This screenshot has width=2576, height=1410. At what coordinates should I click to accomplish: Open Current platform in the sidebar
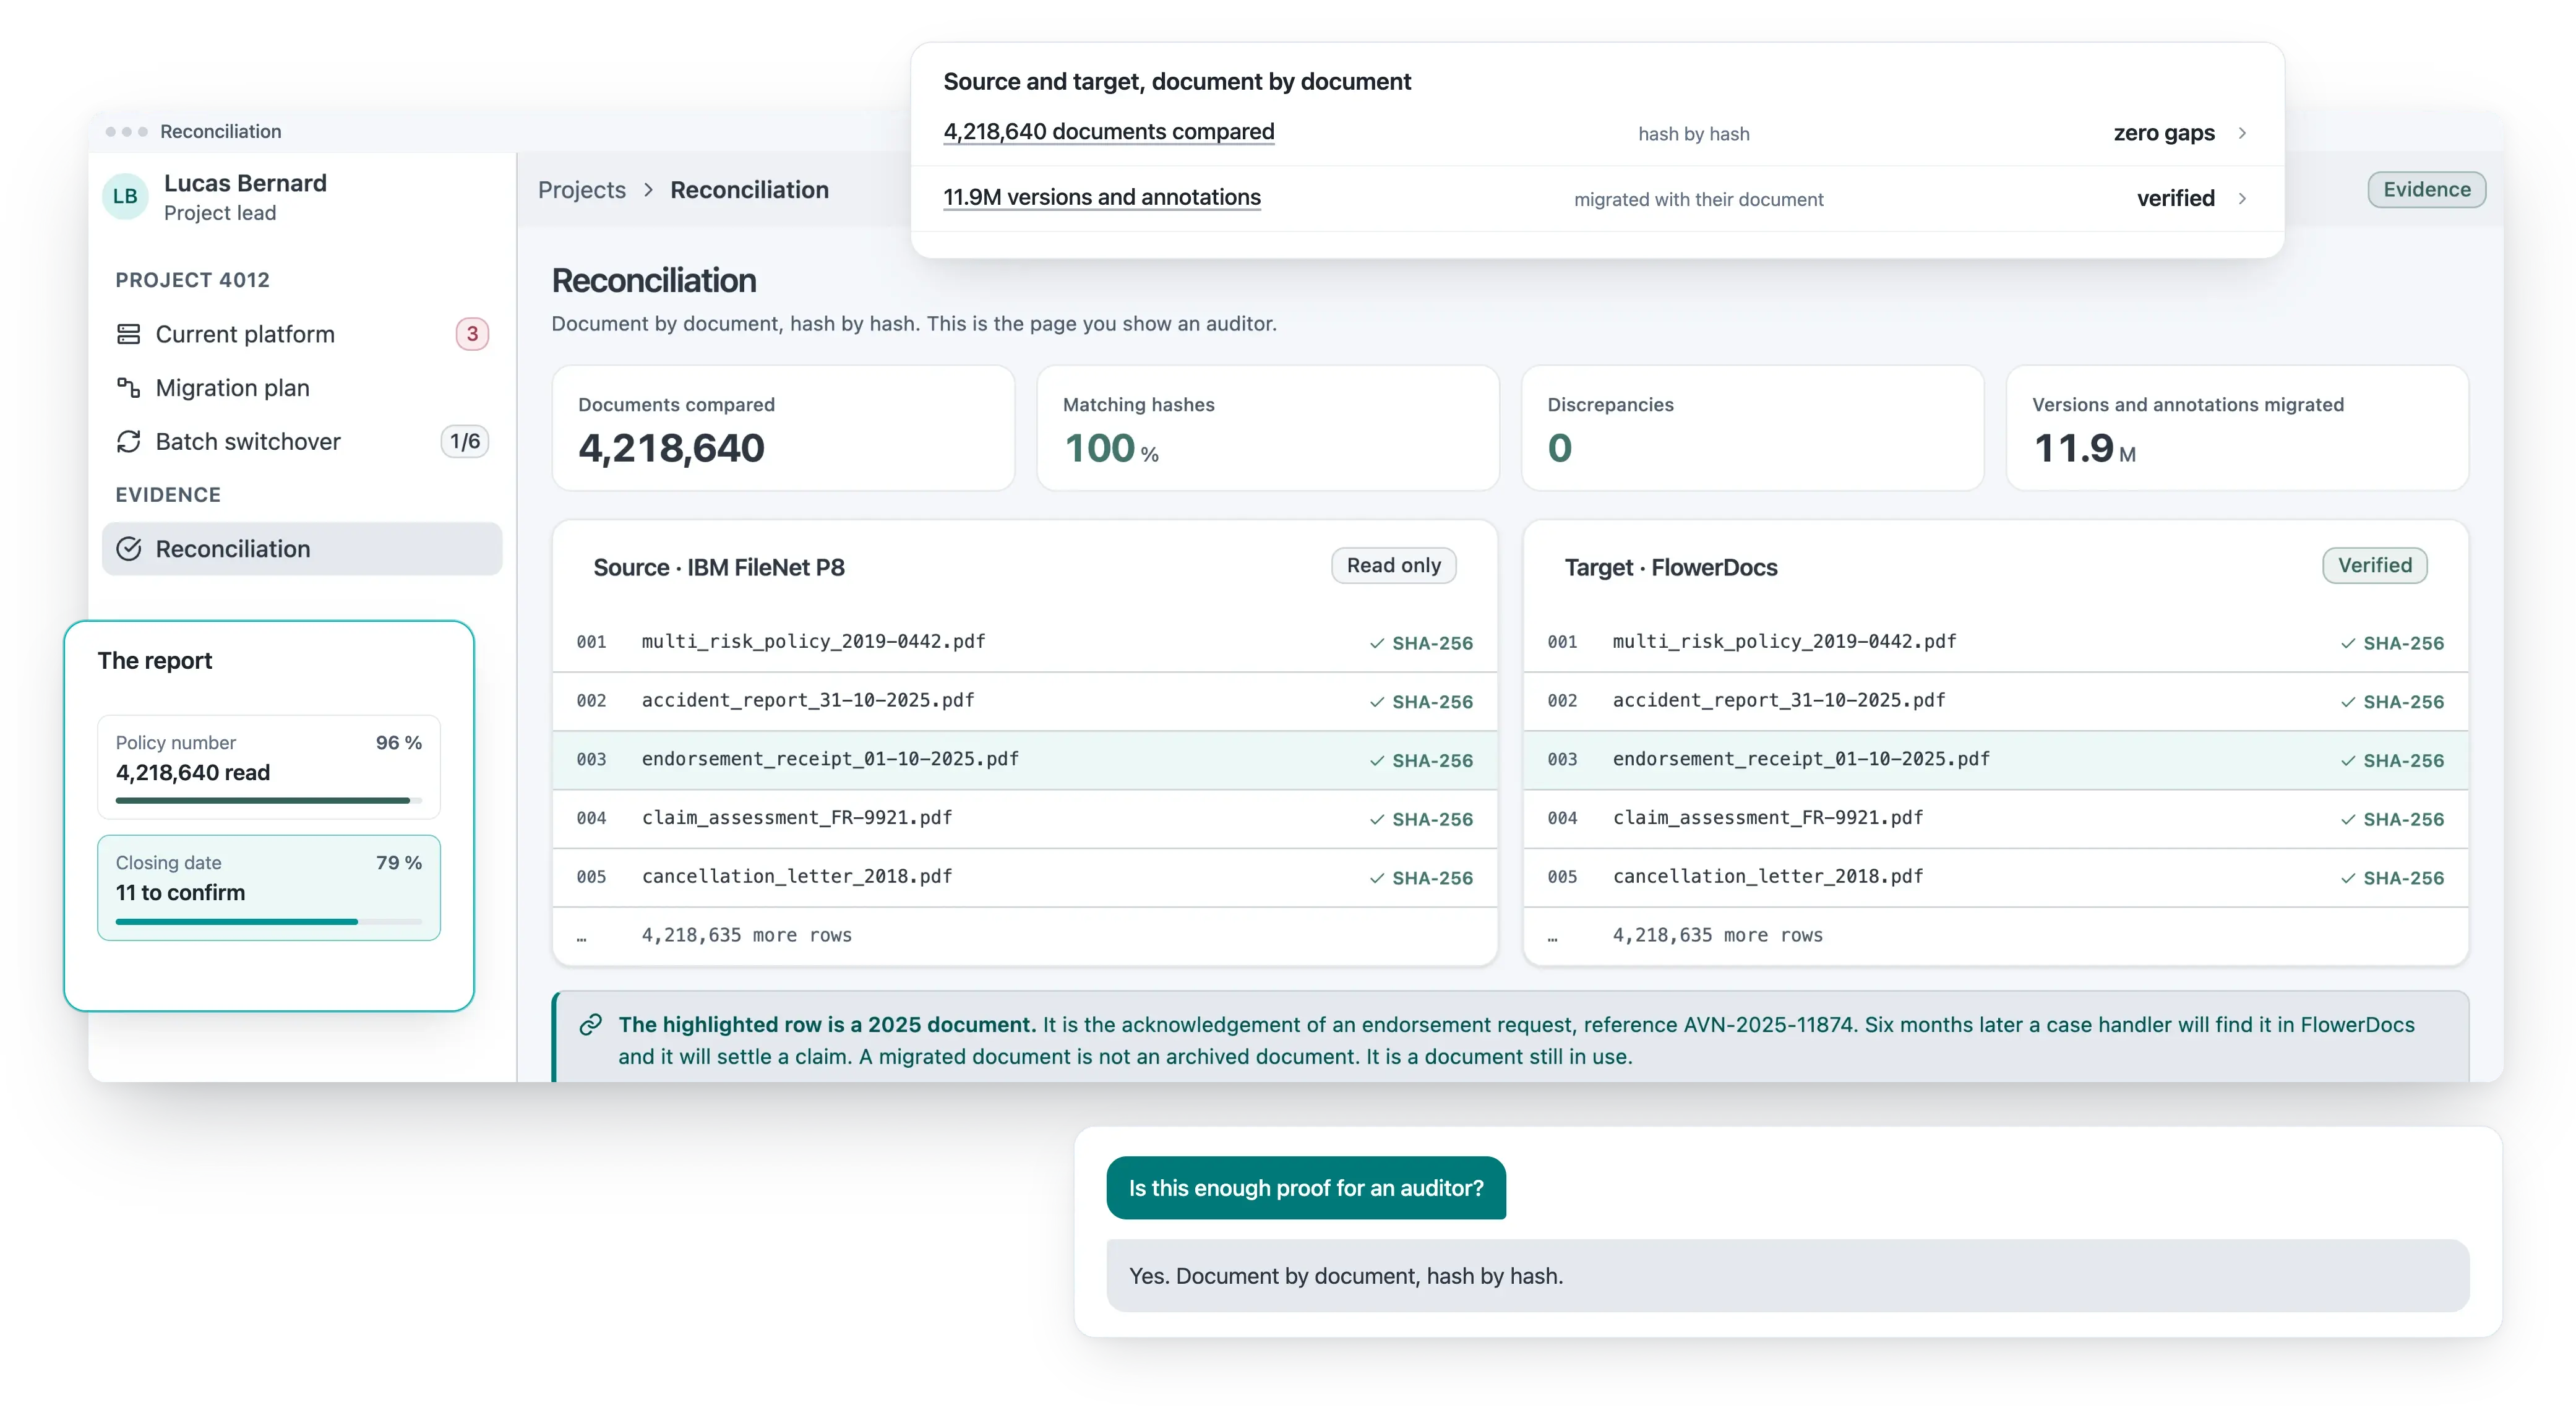pyautogui.click(x=302, y=334)
